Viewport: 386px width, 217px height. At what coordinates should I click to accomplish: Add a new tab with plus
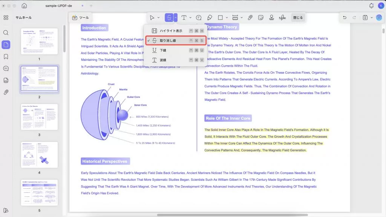point(91,5)
